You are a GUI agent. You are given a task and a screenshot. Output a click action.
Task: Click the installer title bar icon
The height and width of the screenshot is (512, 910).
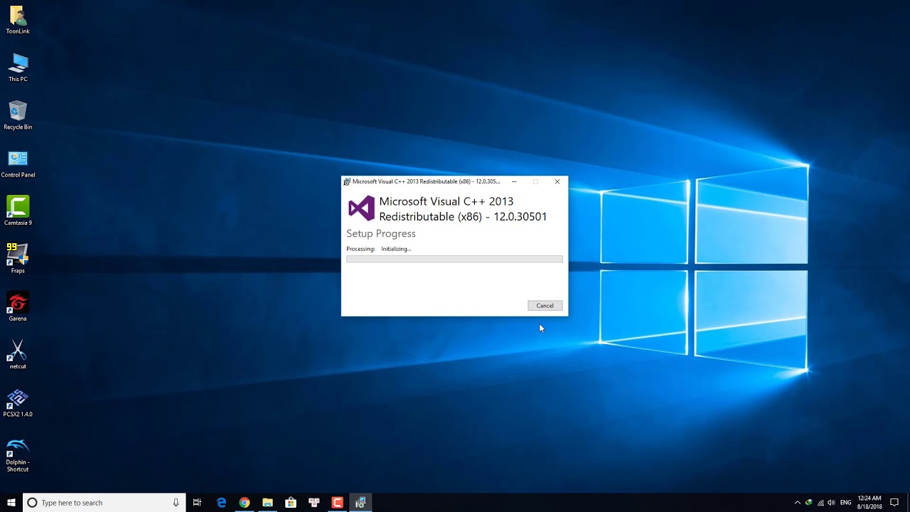click(347, 181)
